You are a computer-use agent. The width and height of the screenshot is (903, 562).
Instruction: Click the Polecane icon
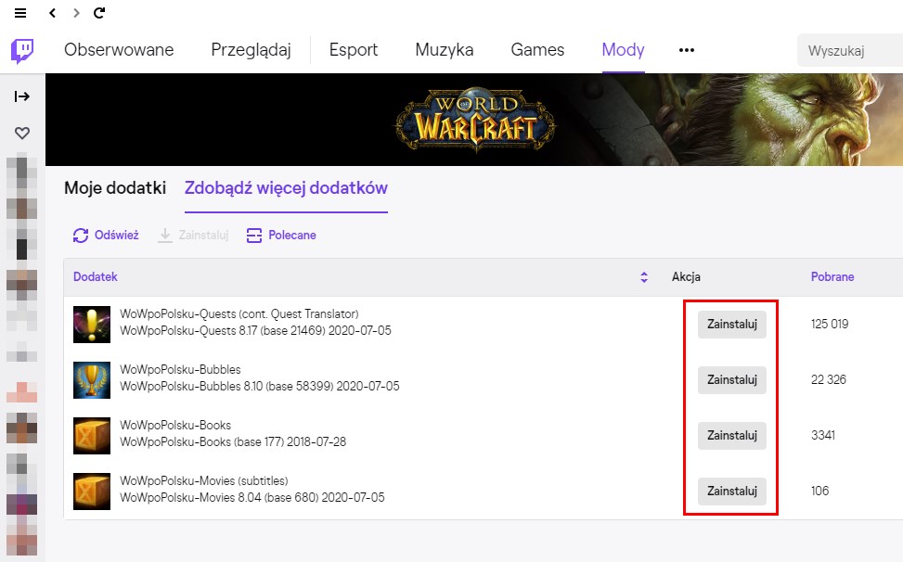tap(254, 236)
